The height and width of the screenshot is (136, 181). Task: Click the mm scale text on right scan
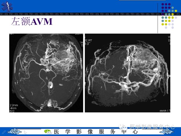click(x=165, y=111)
